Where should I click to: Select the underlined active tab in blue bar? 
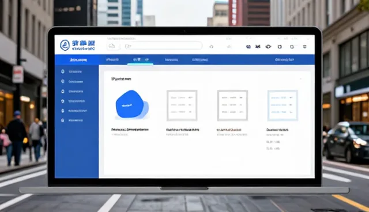tap(141, 60)
